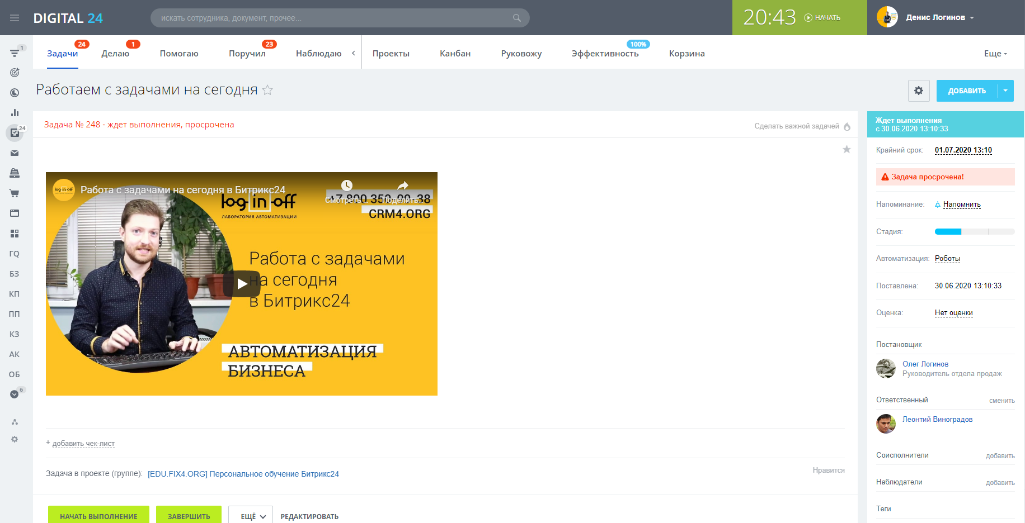Viewport: 1025px width, 523px height.
Task: Open the activity feed sidebar icon
Action: pyautogui.click(x=15, y=53)
